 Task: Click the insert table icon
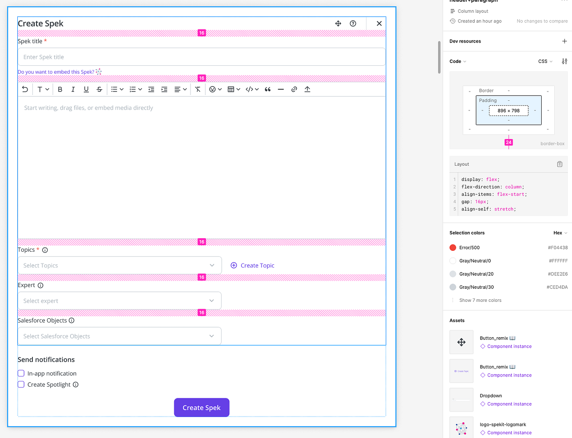click(231, 89)
